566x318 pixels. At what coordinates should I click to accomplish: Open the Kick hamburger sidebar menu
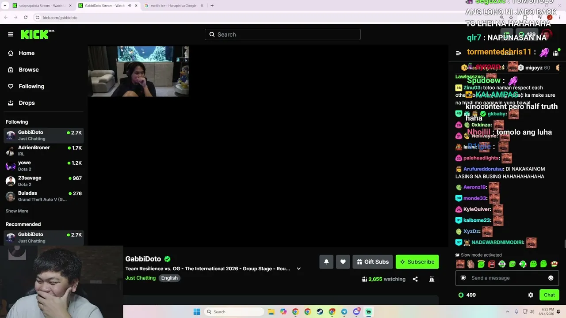coord(11,34)
